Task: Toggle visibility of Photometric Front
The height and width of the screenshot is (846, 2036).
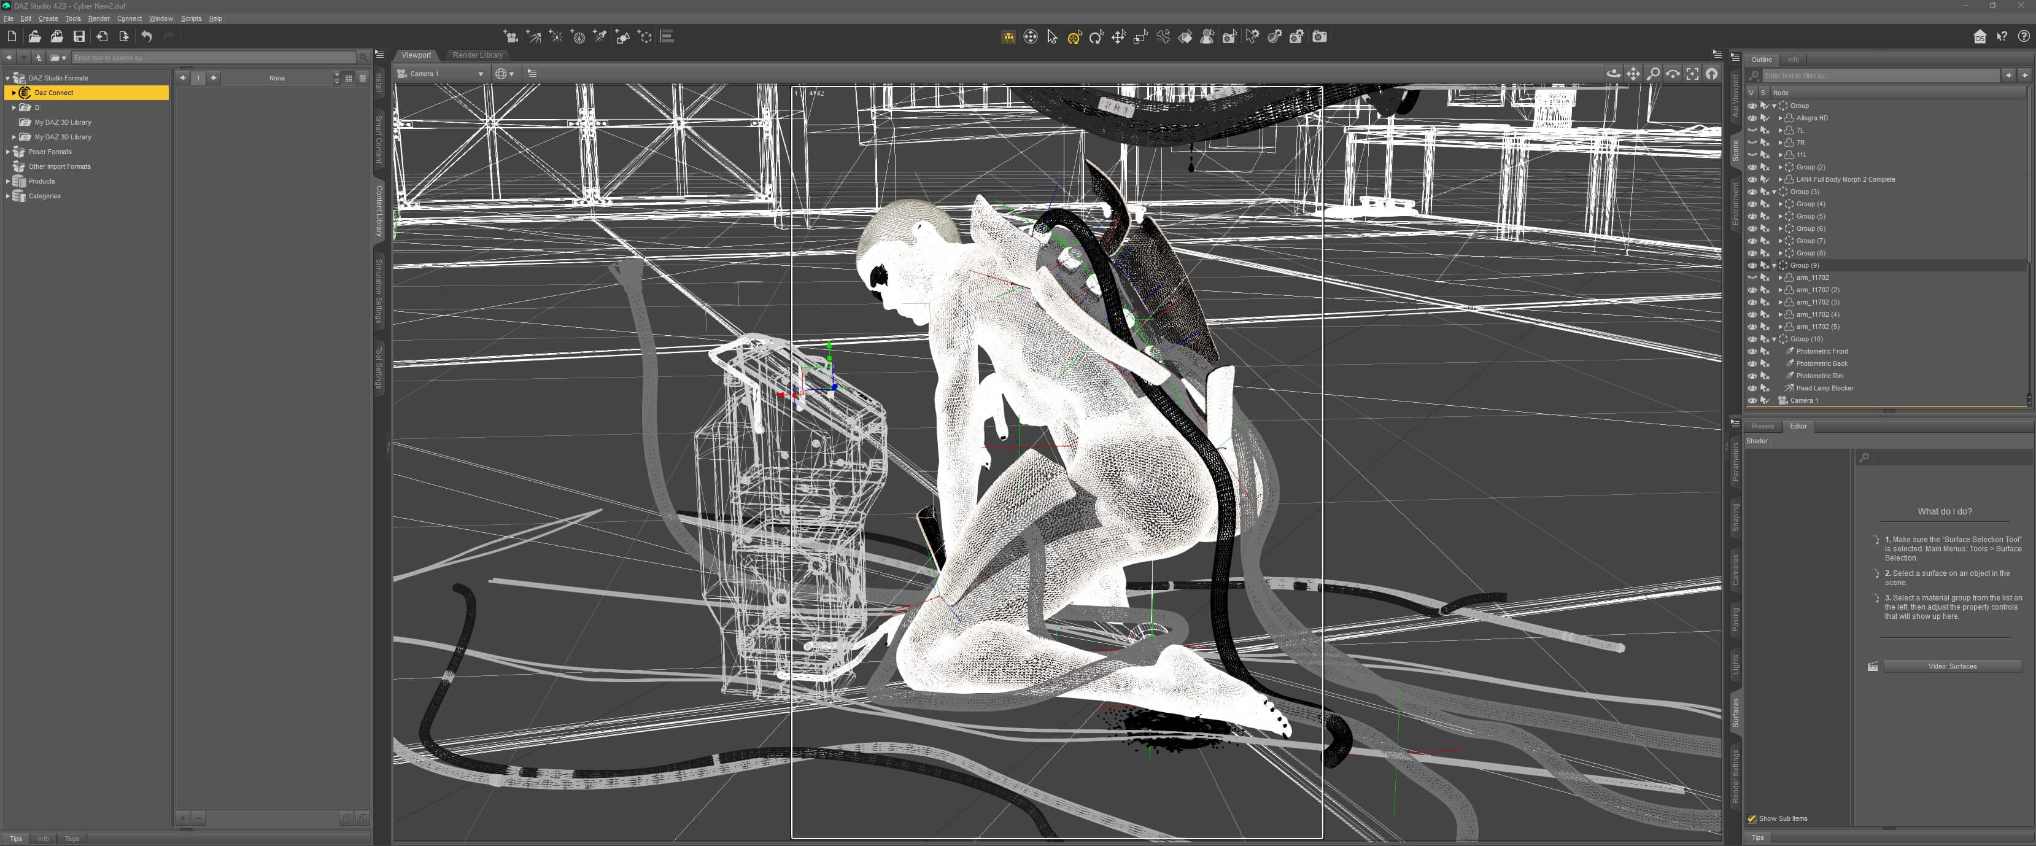Action: (1751, 351)
